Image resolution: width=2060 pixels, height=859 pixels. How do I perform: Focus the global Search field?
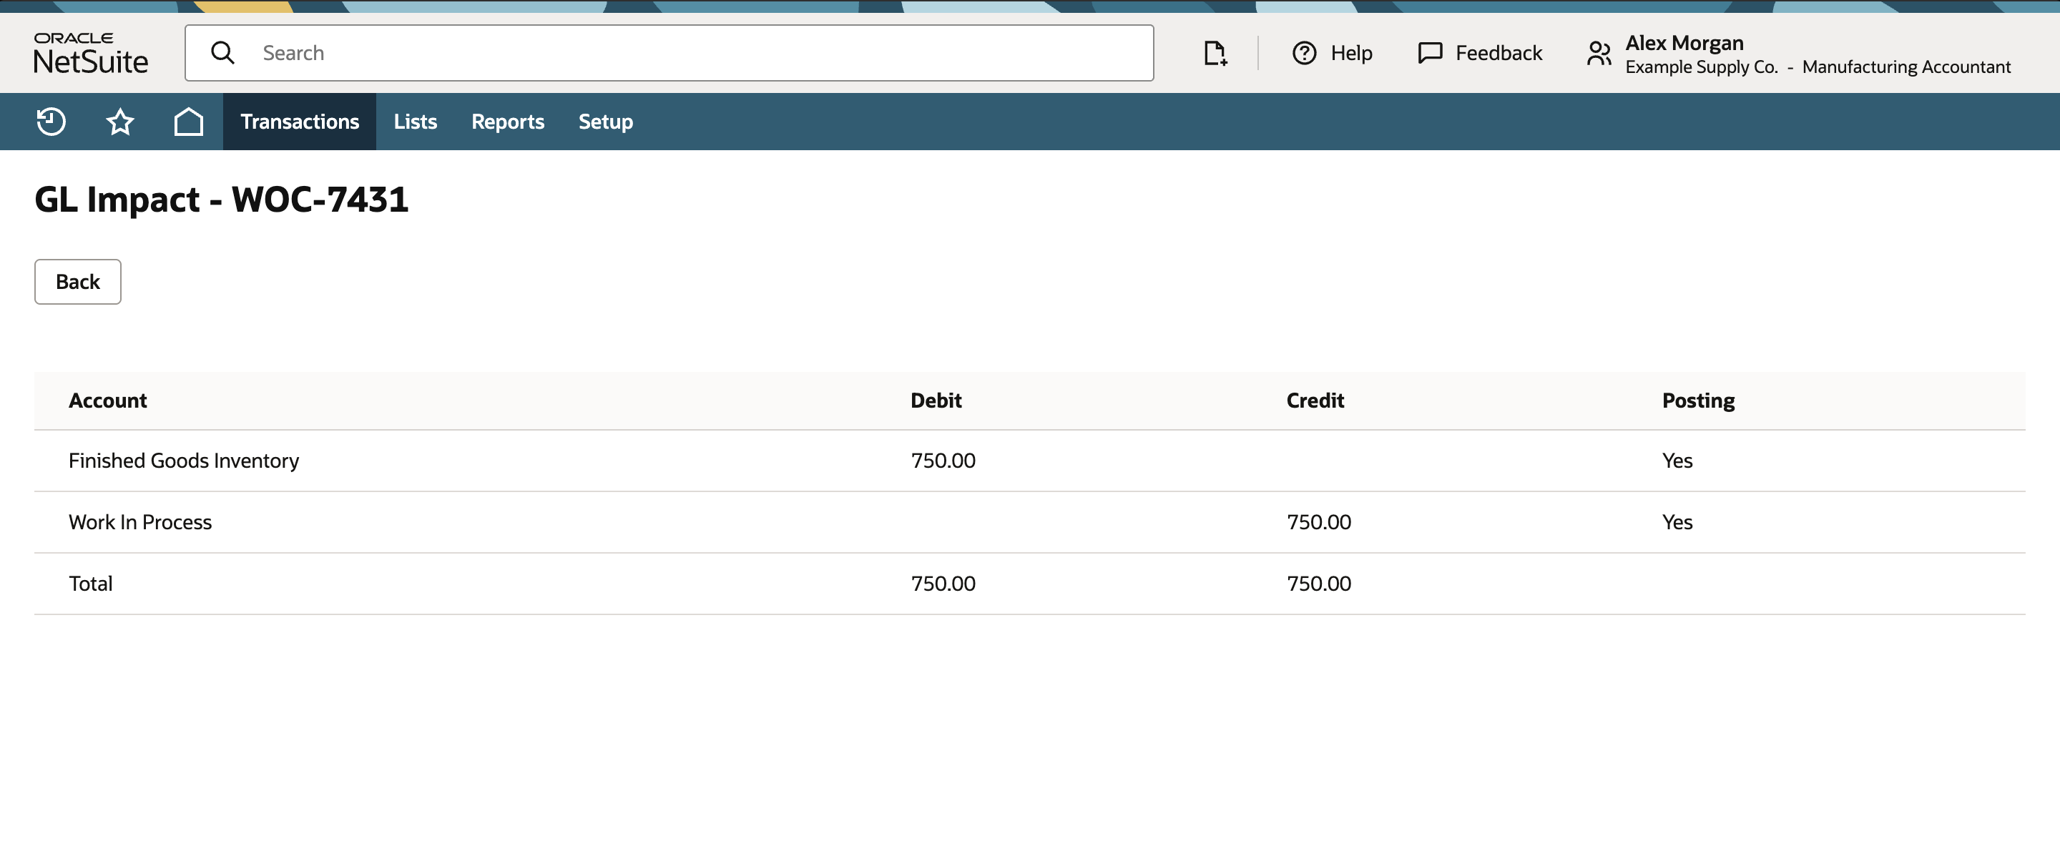click(x=669, y=53)
